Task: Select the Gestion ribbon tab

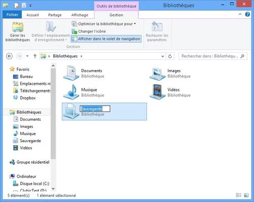Action: pyautogui.click(x=116, y=15)
